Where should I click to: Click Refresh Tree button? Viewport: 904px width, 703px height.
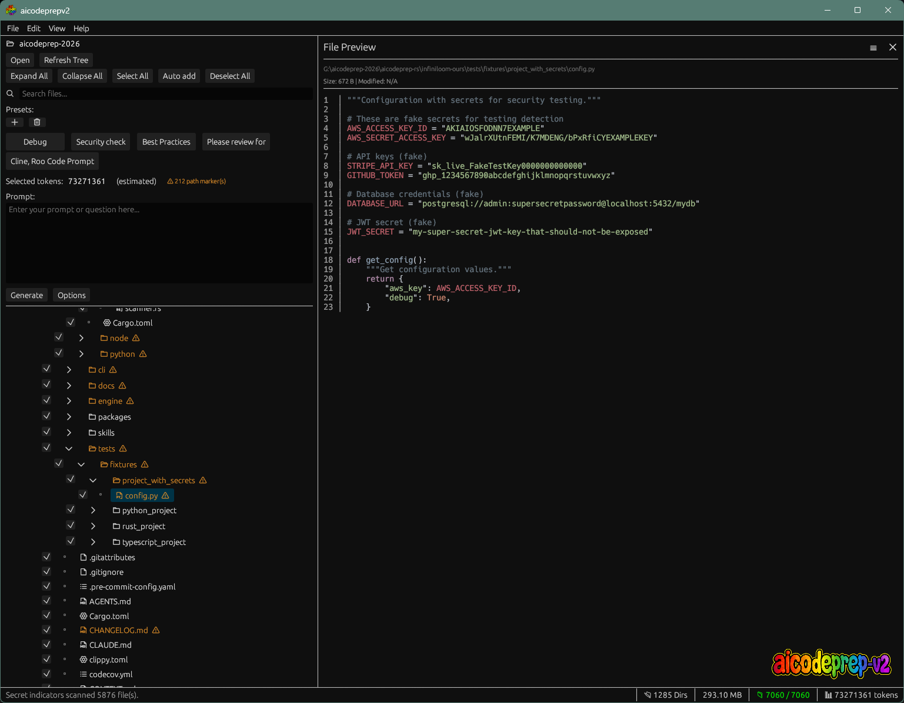tap(66, 60)
